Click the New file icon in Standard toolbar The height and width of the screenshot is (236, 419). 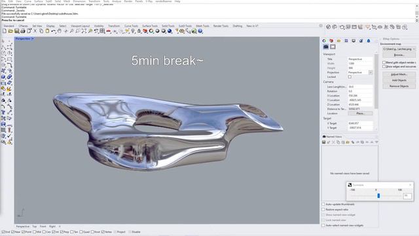(x=5, y=31)
